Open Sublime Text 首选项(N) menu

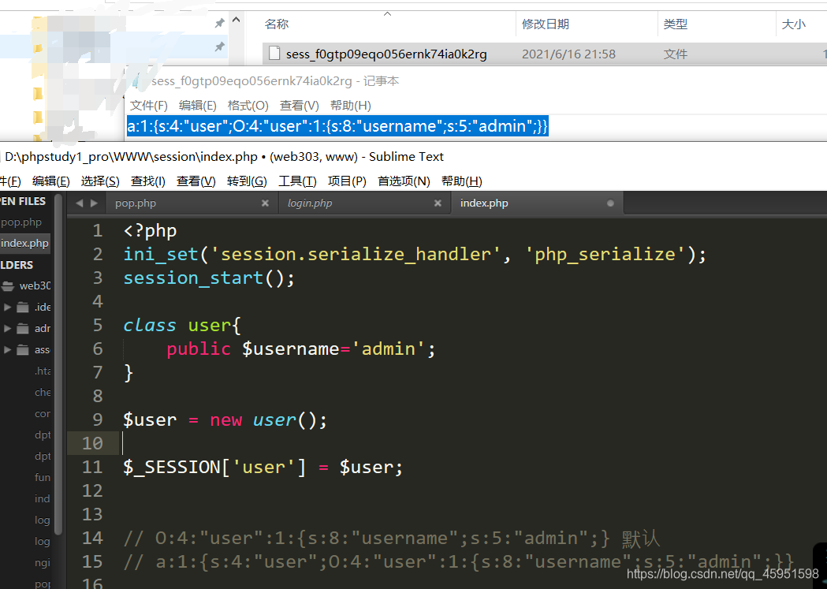click(404, 181)
